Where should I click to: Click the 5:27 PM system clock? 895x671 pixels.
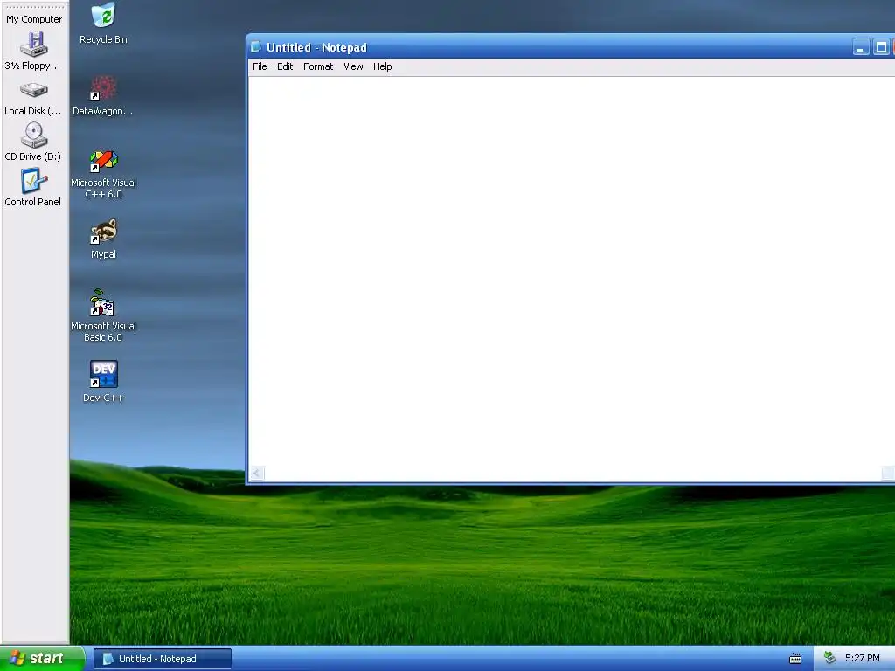863,659
